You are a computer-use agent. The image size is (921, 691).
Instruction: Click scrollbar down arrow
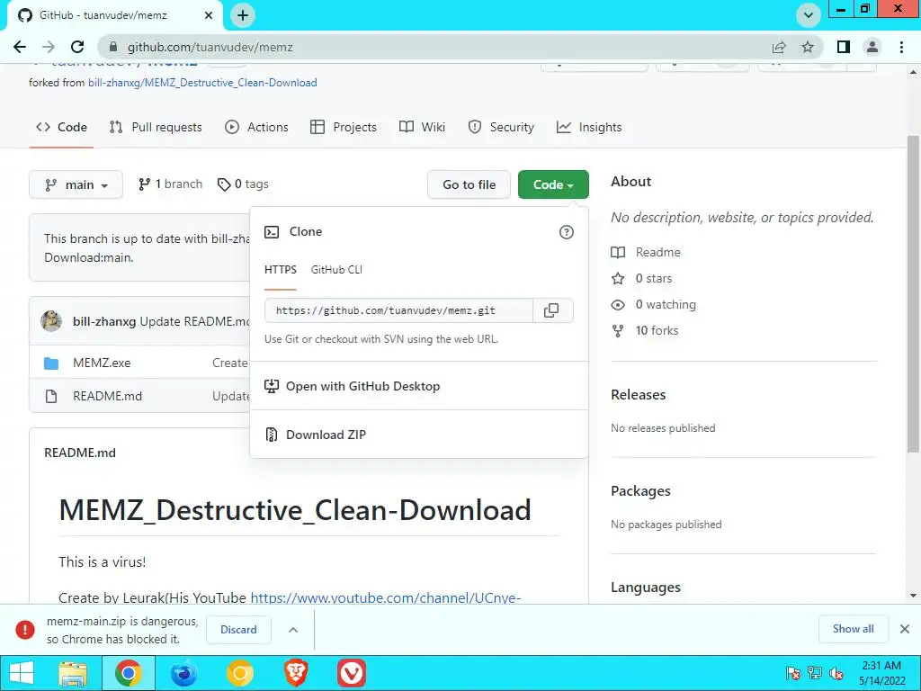[913, 596]
